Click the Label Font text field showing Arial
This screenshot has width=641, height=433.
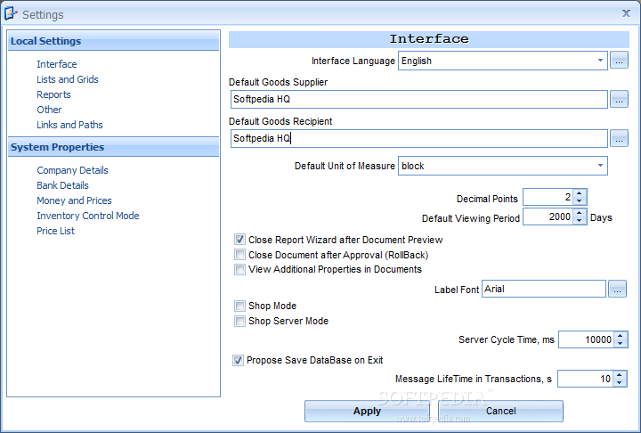[544, 289]
